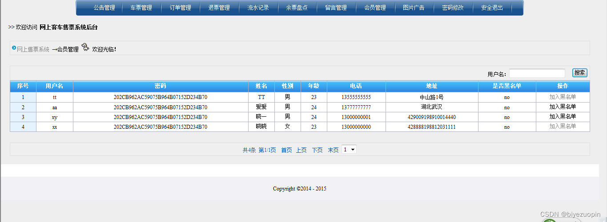607x222 pixels.
Task: Click gender cell 女 in row xx
Action: (x=288, y=127)
